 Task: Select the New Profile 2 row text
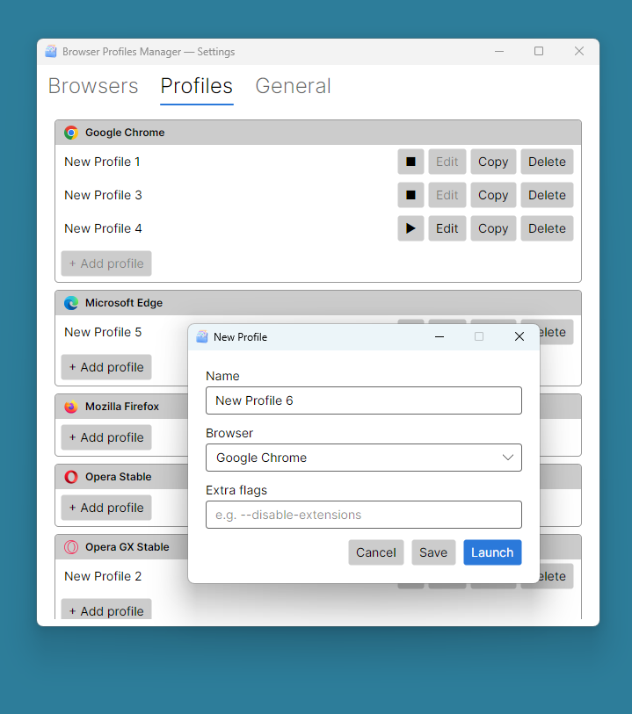pos(103,576)
